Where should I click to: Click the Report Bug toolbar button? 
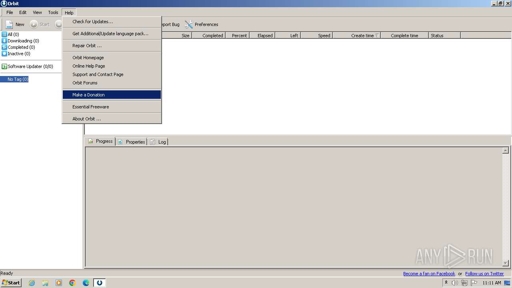pos(170,24)
